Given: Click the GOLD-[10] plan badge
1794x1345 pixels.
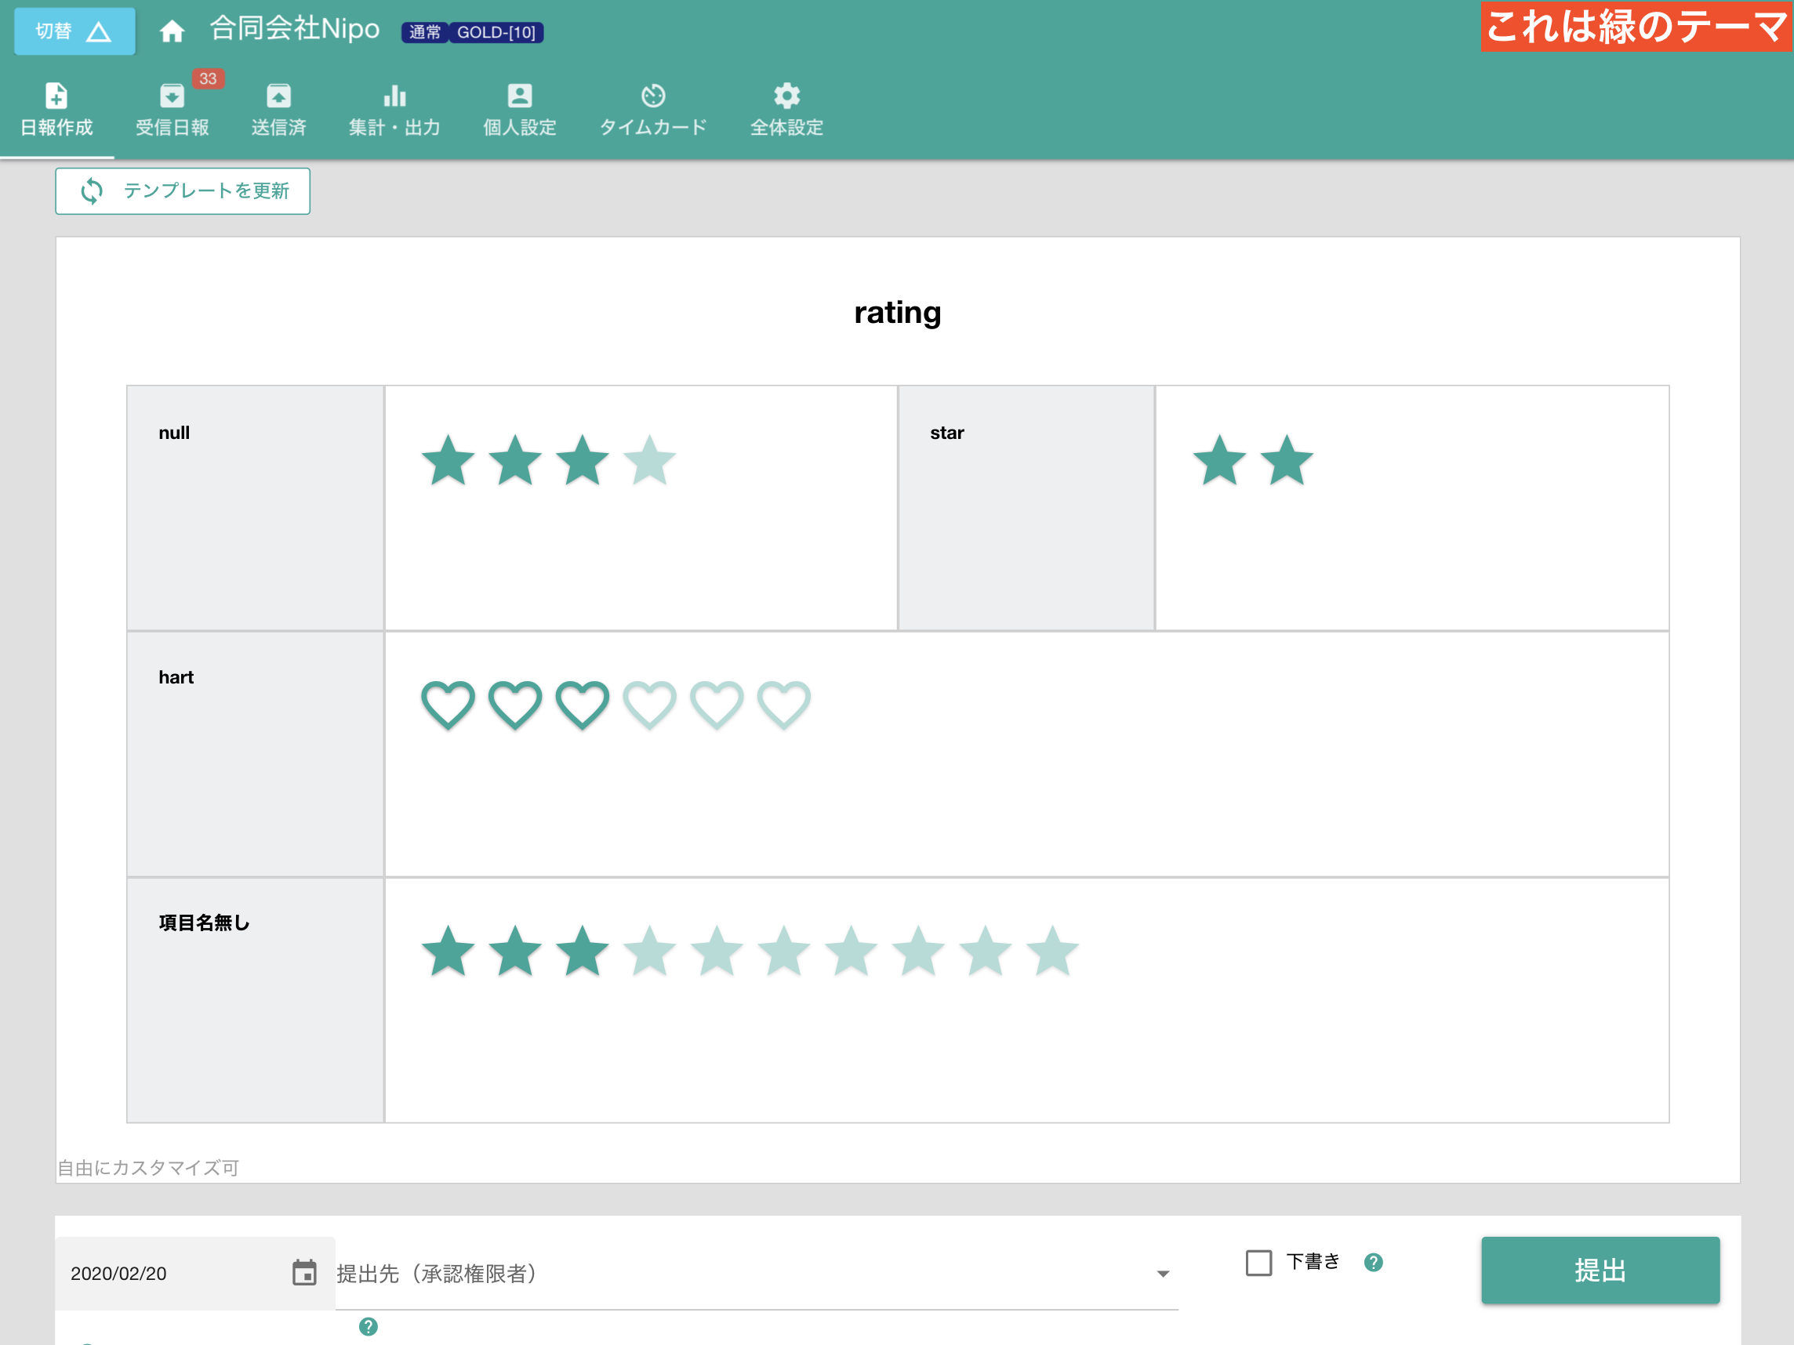Looking at the screenshot, I should (496, 32).
